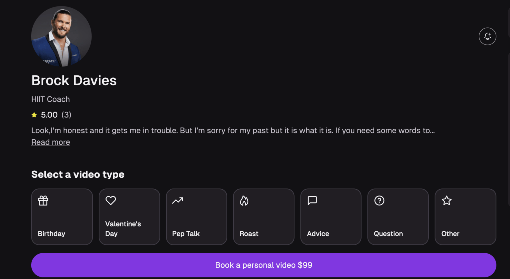Choose the Advice label text
The image size is (510, 279).
pyautogui.click(x=318, y=234)
